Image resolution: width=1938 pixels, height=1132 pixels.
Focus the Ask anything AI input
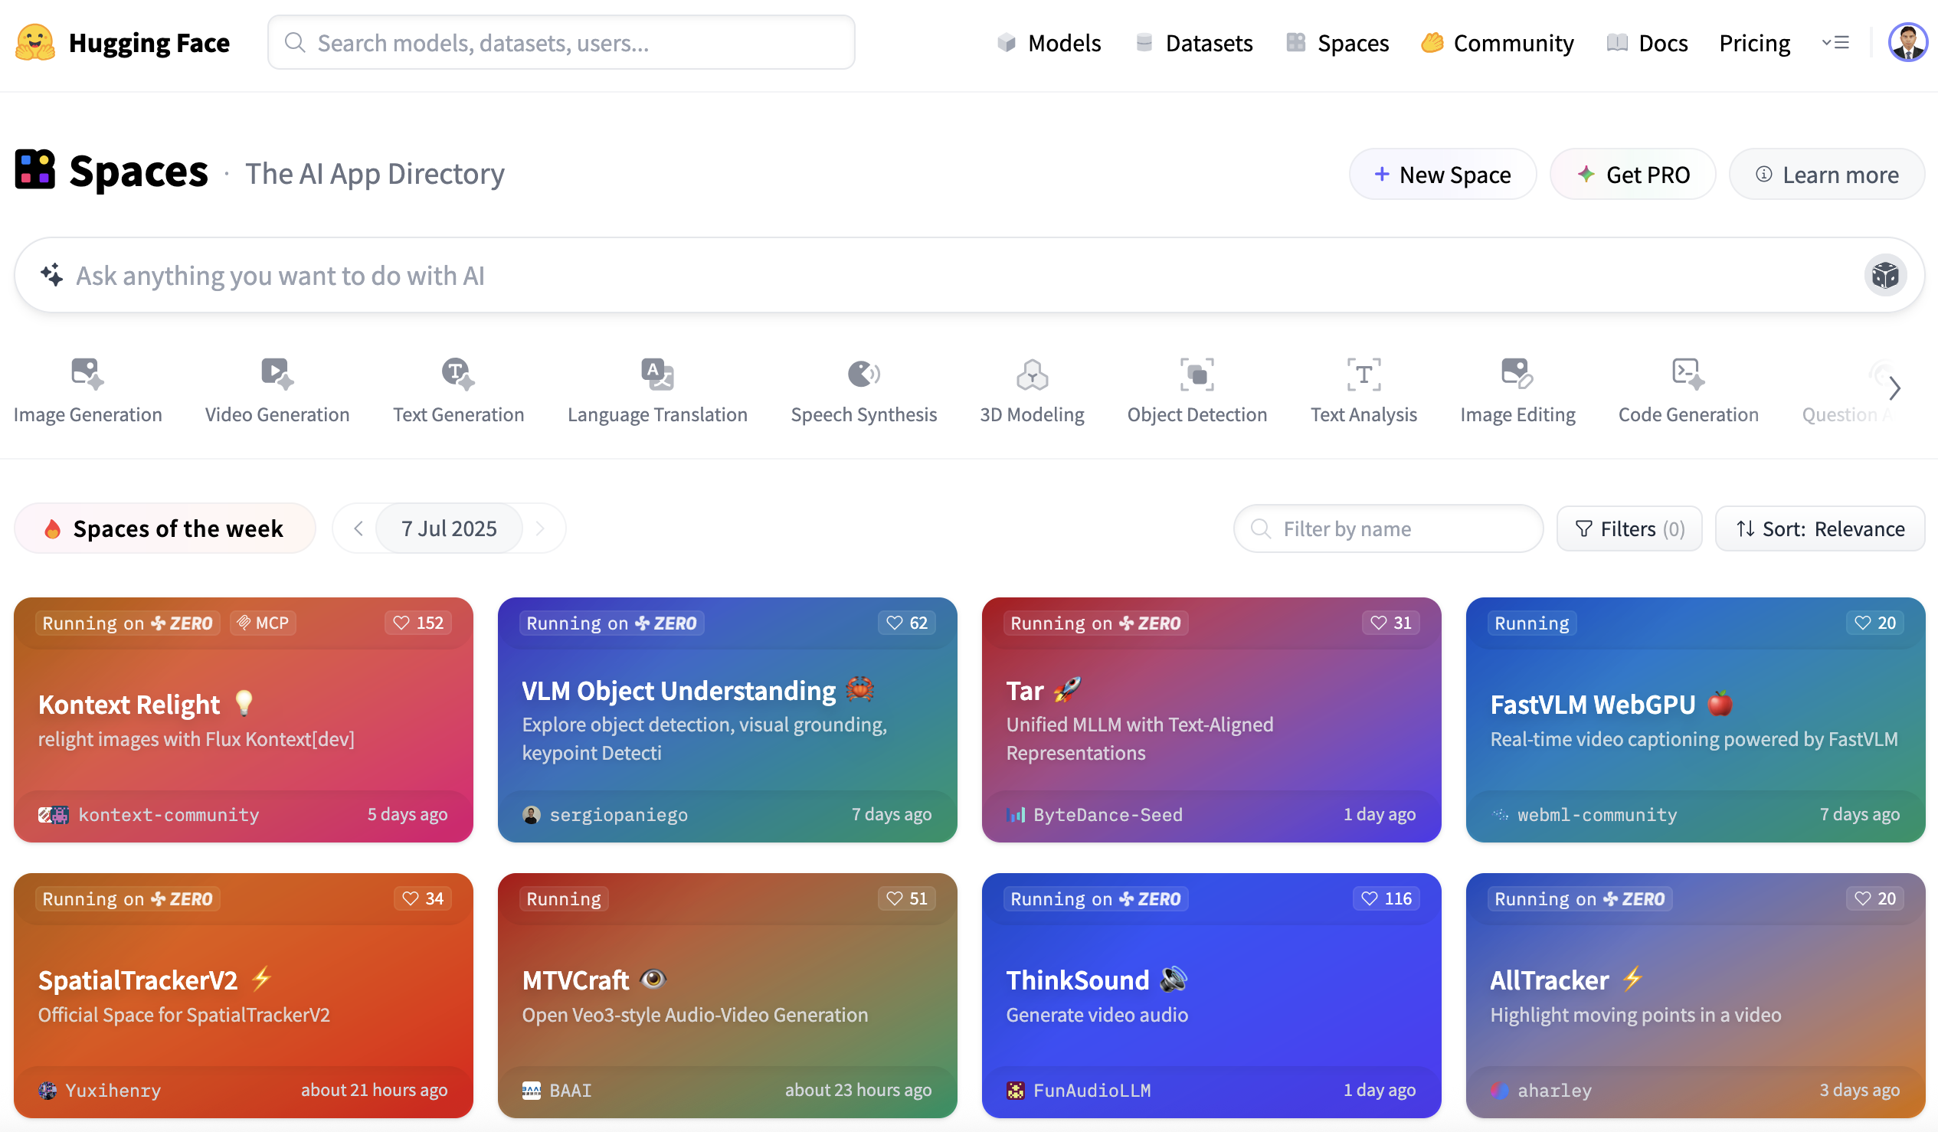pyautogui.click(x=969, y=275)
